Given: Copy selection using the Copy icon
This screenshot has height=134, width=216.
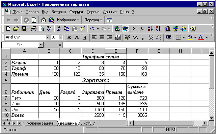Looking at the screenshot, I should tap(67, 29).
